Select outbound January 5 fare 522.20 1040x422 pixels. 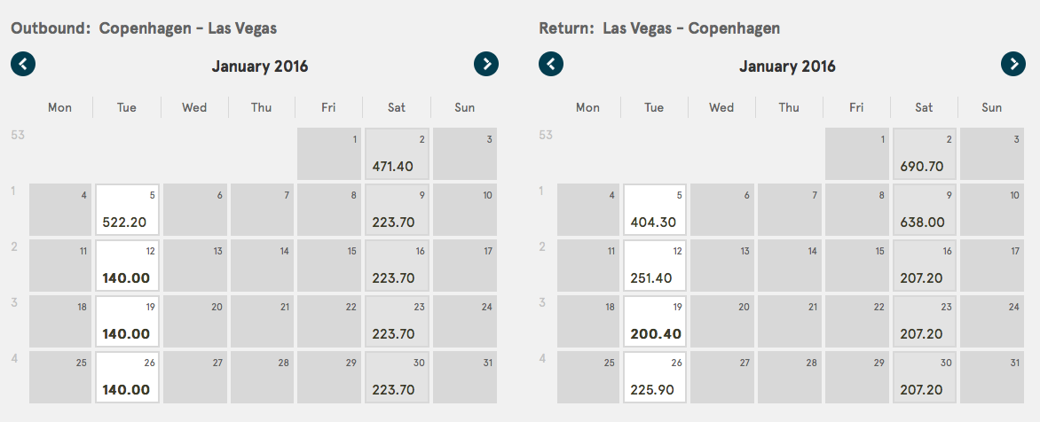pyautogui.click(x=128, y=210)
